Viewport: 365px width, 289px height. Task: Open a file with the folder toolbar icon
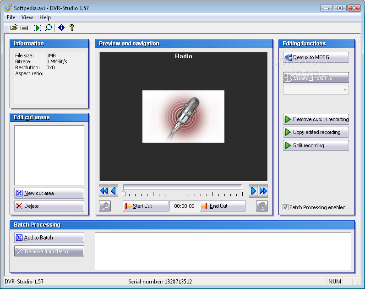click(x=14, y=28)
